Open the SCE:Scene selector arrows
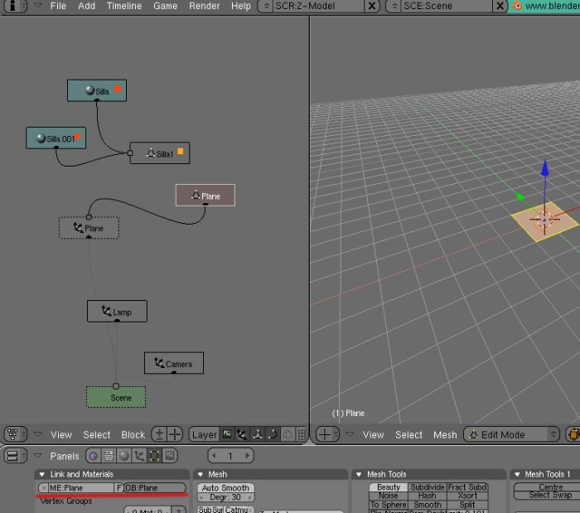 click(394, 6)
